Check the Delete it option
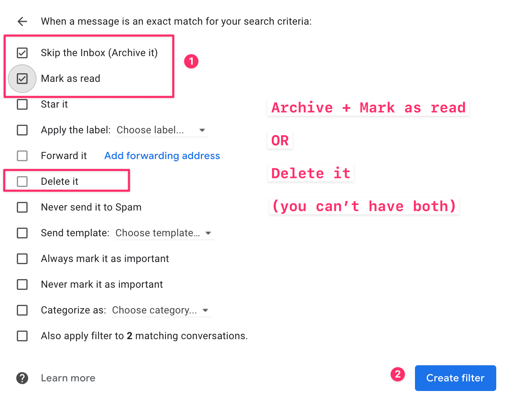This screenshot has height=406, width=512. point(22,182)
